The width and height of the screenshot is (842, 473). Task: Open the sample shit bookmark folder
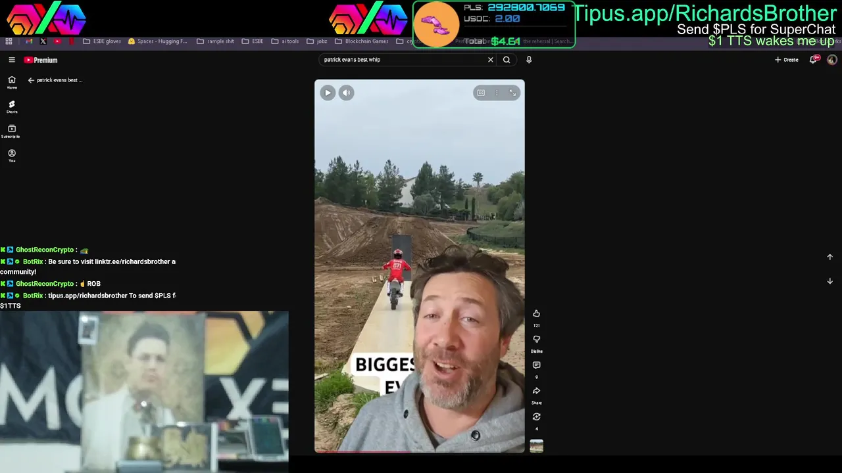215,41
